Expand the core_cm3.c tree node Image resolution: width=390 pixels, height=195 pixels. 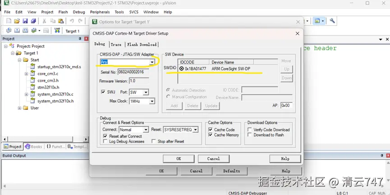[26, 74]
